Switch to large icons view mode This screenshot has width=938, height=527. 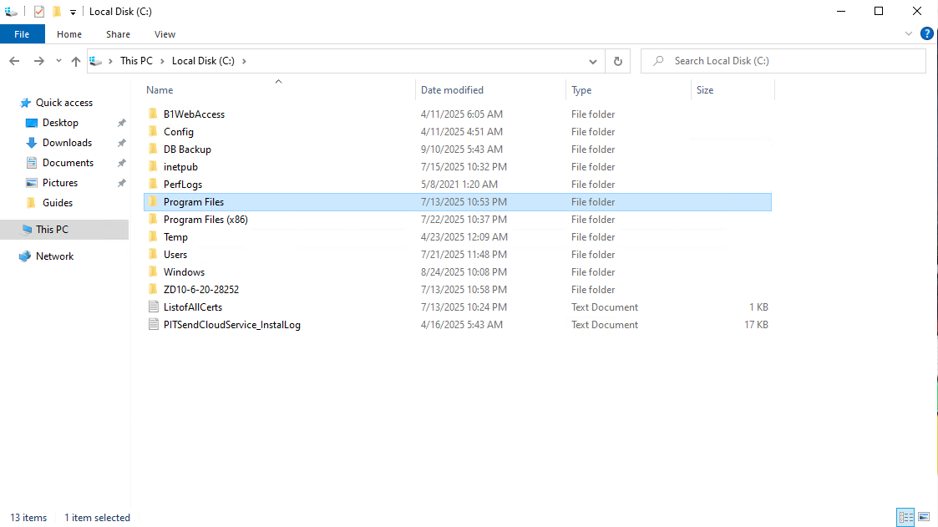point(924,517)
